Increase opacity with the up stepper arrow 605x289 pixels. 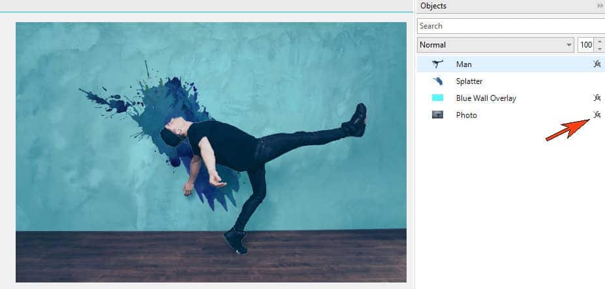click(599, 41)
